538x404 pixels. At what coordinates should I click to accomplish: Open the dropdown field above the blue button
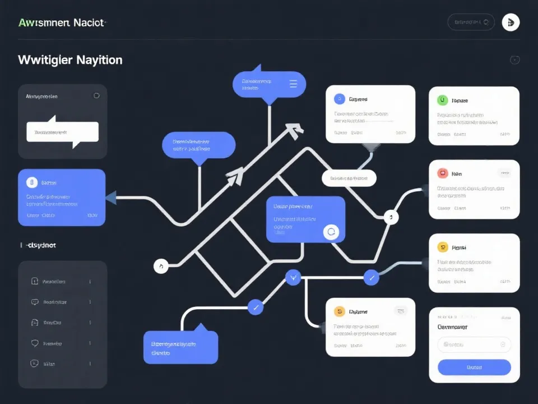[474, 345]
